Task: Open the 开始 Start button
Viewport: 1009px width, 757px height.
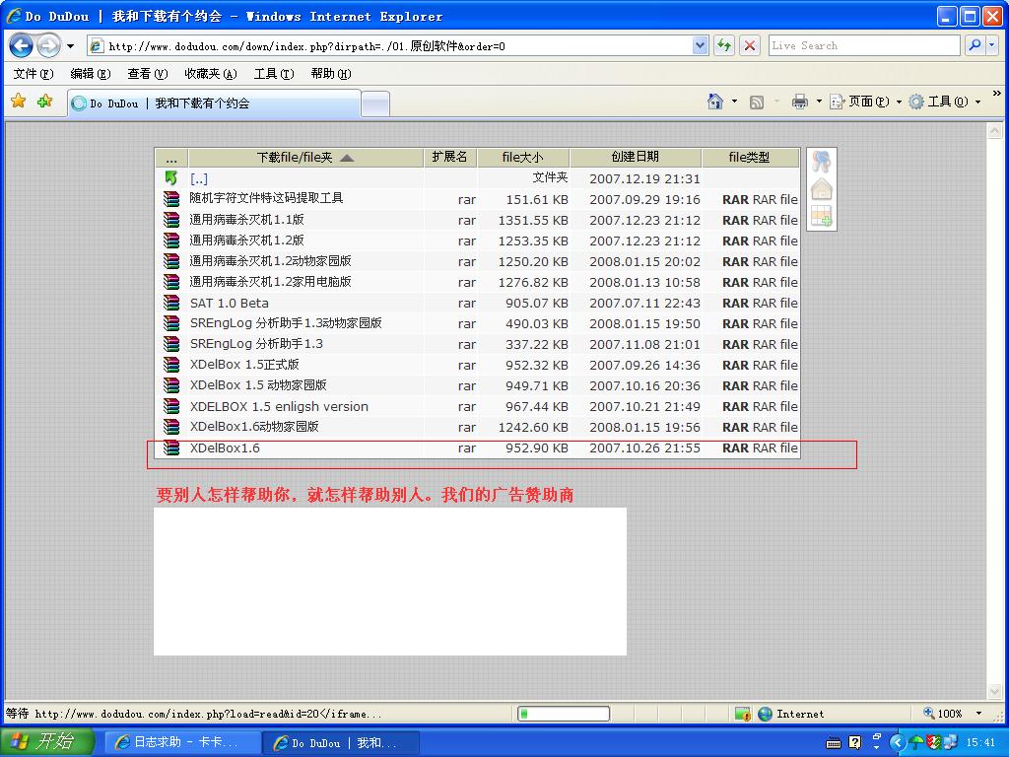Action: pyautogui.click(x=46, y=742)
